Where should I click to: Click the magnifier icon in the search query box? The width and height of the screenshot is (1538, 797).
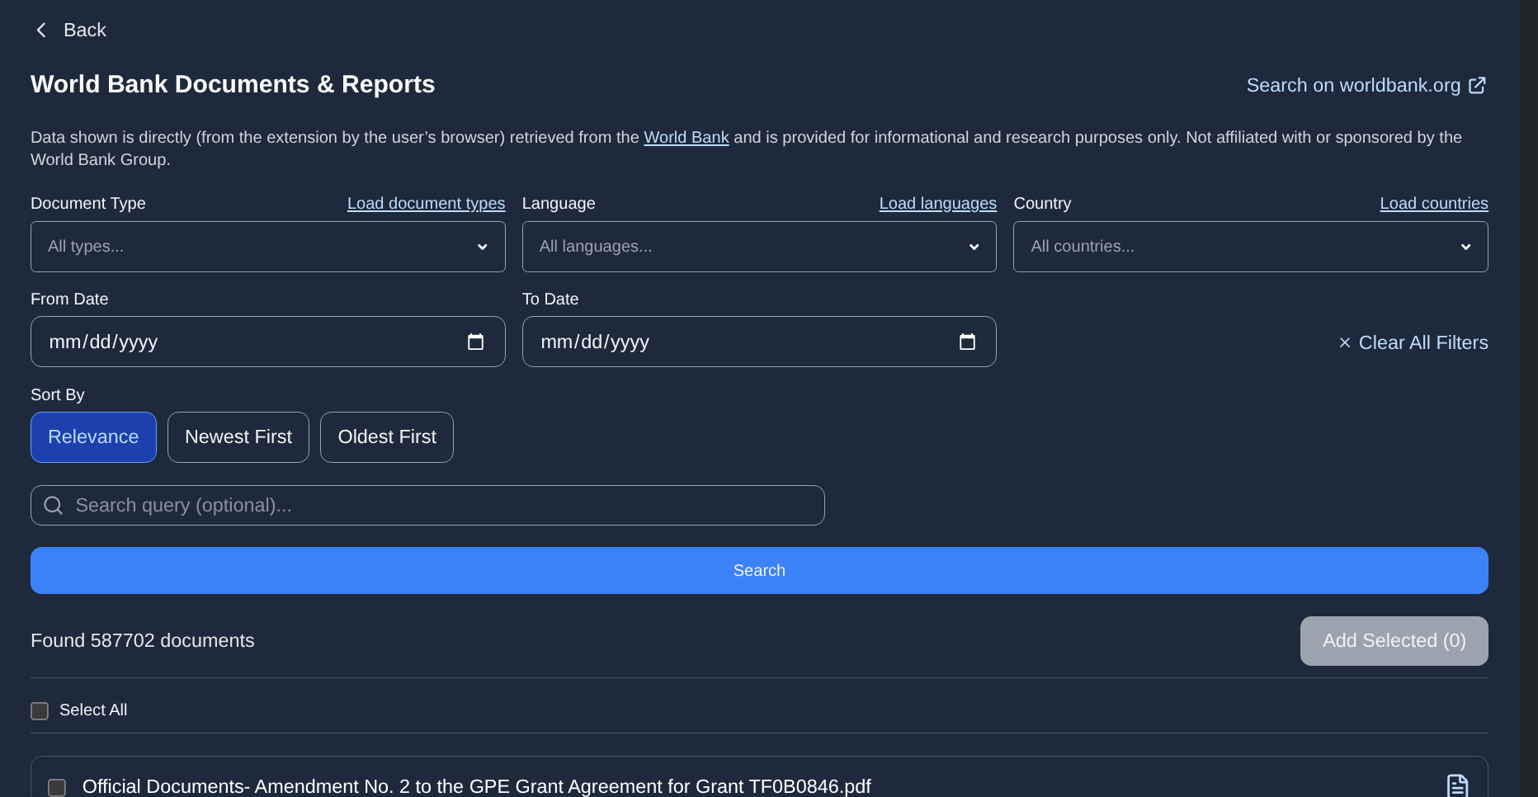tap(54, 506)
